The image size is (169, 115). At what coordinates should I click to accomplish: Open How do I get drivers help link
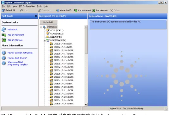coord(17,58)
